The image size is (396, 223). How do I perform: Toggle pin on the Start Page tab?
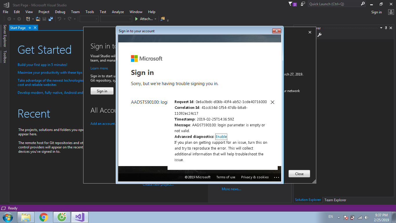point(30,28)
